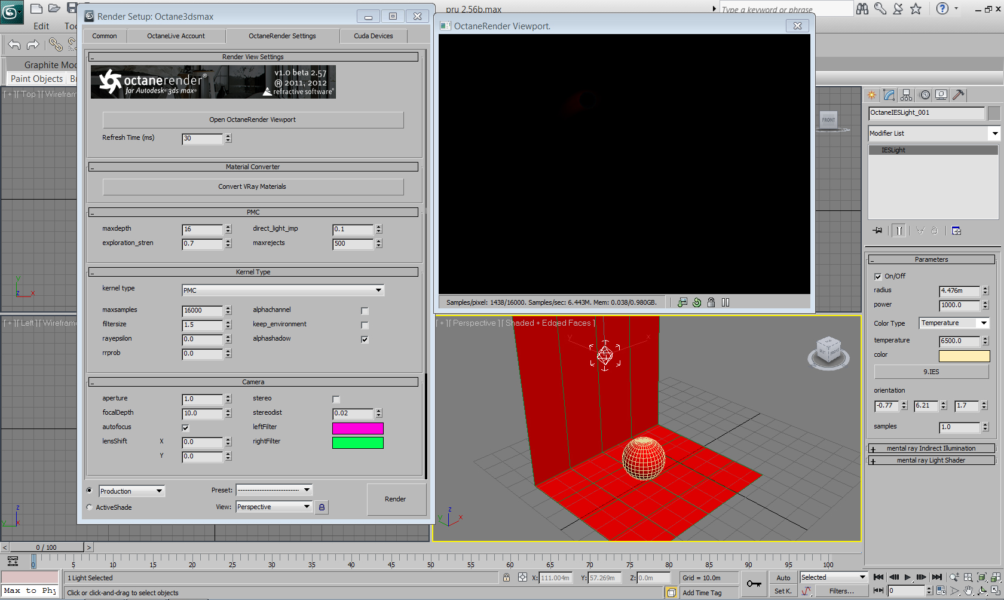
Task: Open the Motion tab in command panel
Action: click(925, 95)
